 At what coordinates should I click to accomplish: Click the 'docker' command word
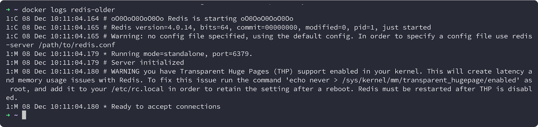point(34,10)
